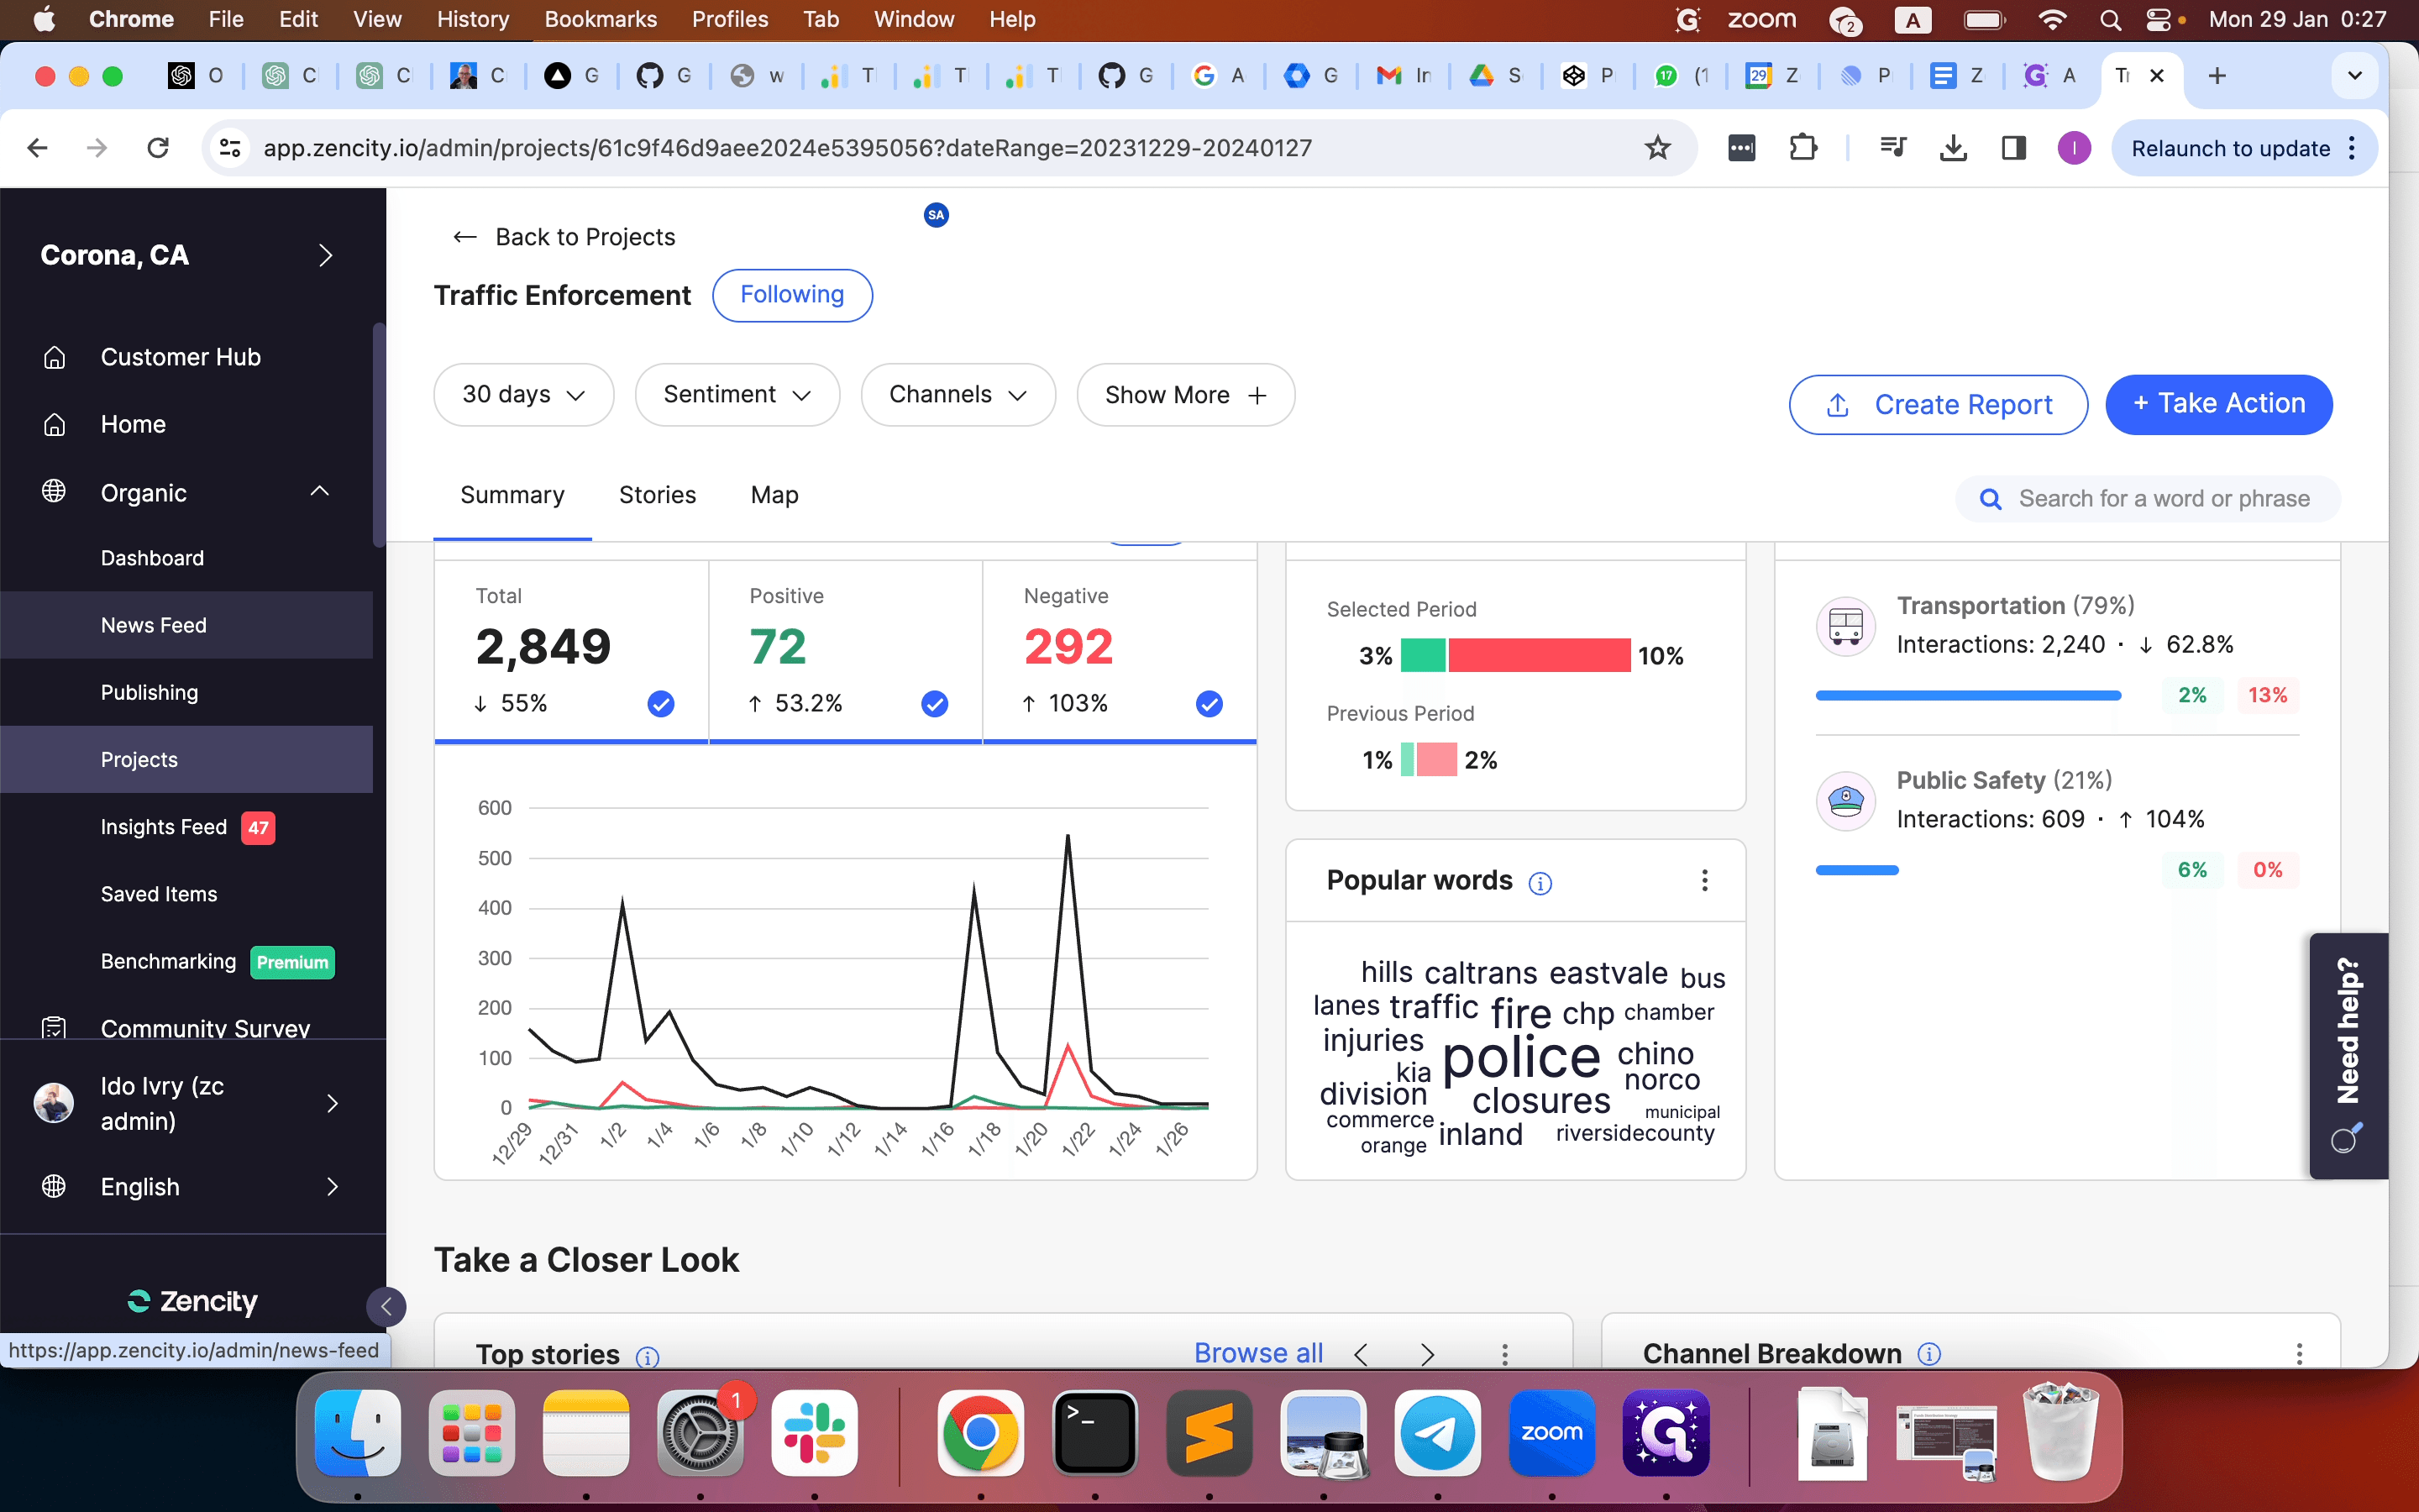The width and height of the screenshot is (2419, 1512).
Task: Toggle the Negative series checkmark
Action: point(1209,704)
